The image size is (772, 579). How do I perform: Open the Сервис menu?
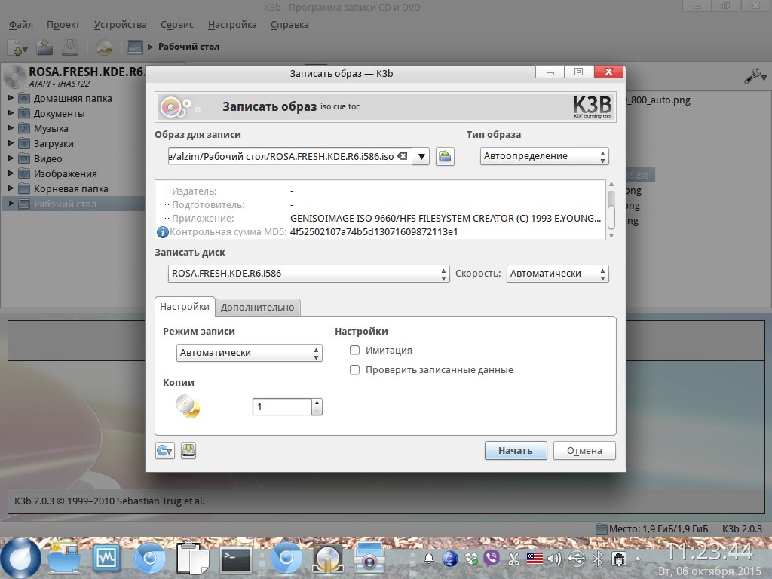pyautogui.click(x=176, y=25)
